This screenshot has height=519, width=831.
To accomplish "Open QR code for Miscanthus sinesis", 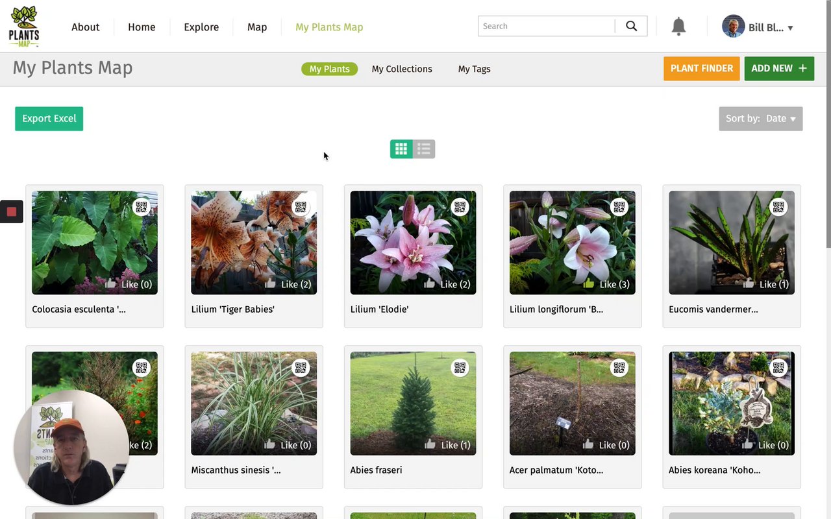I will coord(301,368).
